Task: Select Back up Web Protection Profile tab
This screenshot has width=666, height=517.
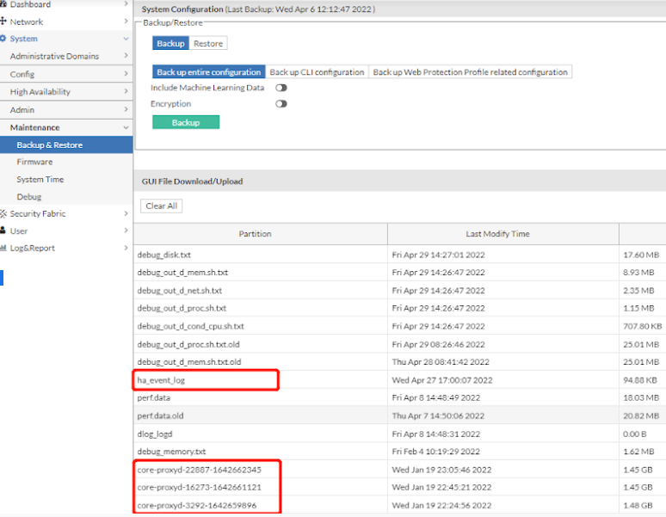Action: coord(470,72)
